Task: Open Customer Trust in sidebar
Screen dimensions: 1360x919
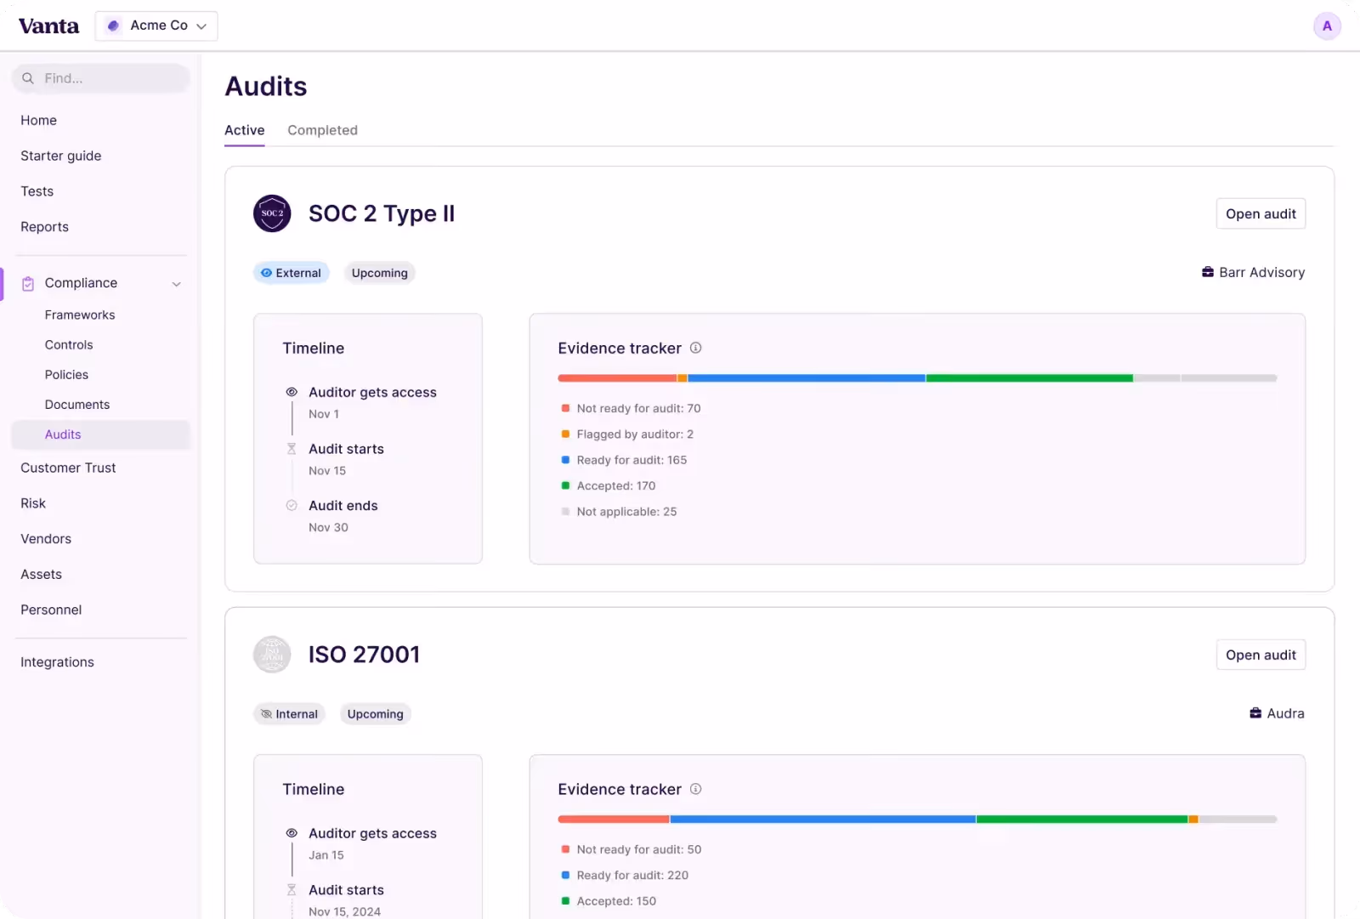Action: pos(68,468)
